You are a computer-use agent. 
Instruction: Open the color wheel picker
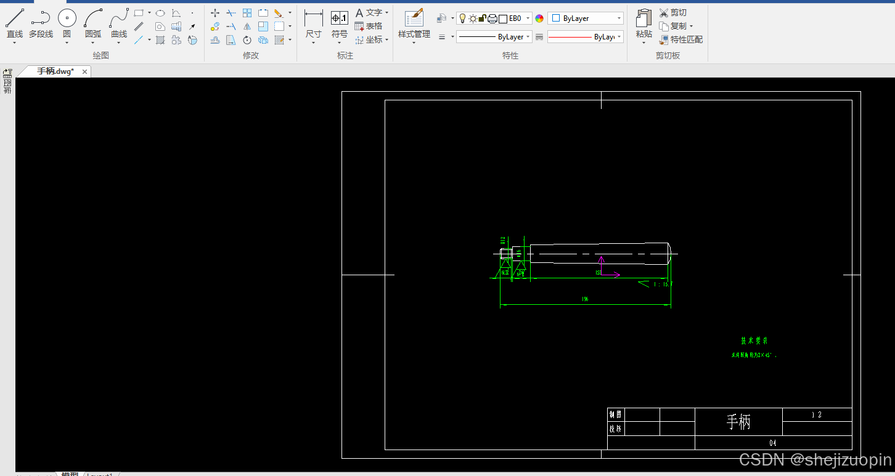coord(539,18)
